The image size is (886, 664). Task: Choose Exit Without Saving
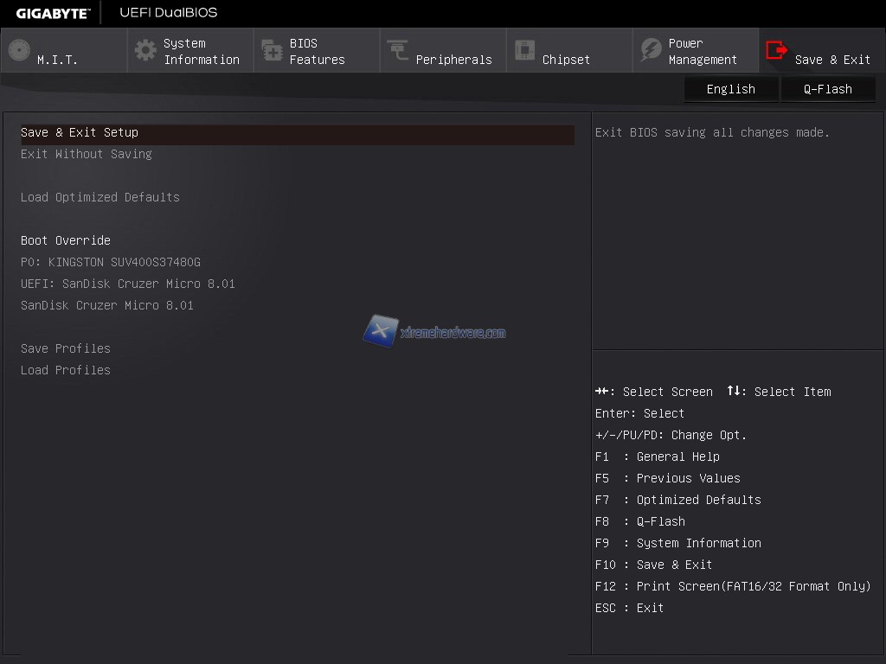[87, 154]
